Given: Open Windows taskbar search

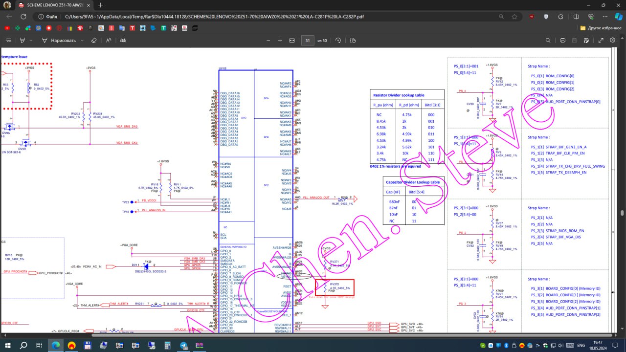Looking at the screenshot, I should click(x=23, y=345).
